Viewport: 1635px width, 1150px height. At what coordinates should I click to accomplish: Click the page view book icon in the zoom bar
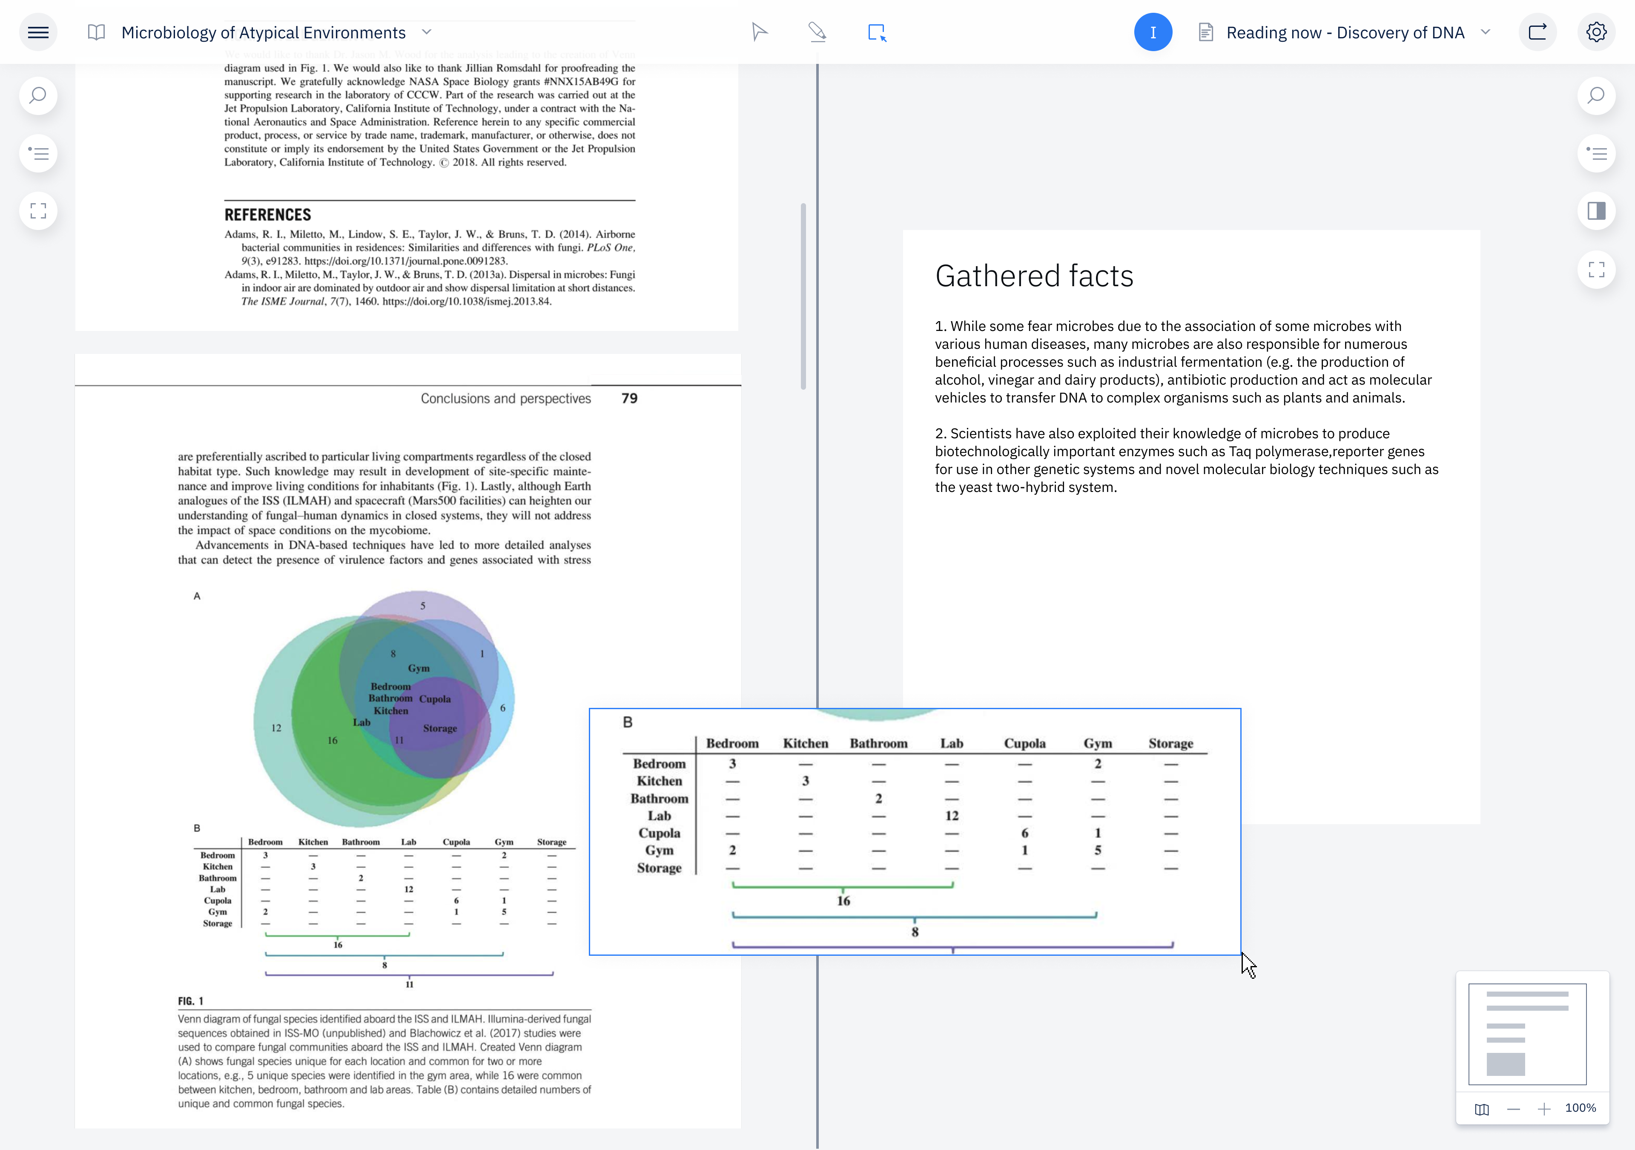coord(1482,1109)
